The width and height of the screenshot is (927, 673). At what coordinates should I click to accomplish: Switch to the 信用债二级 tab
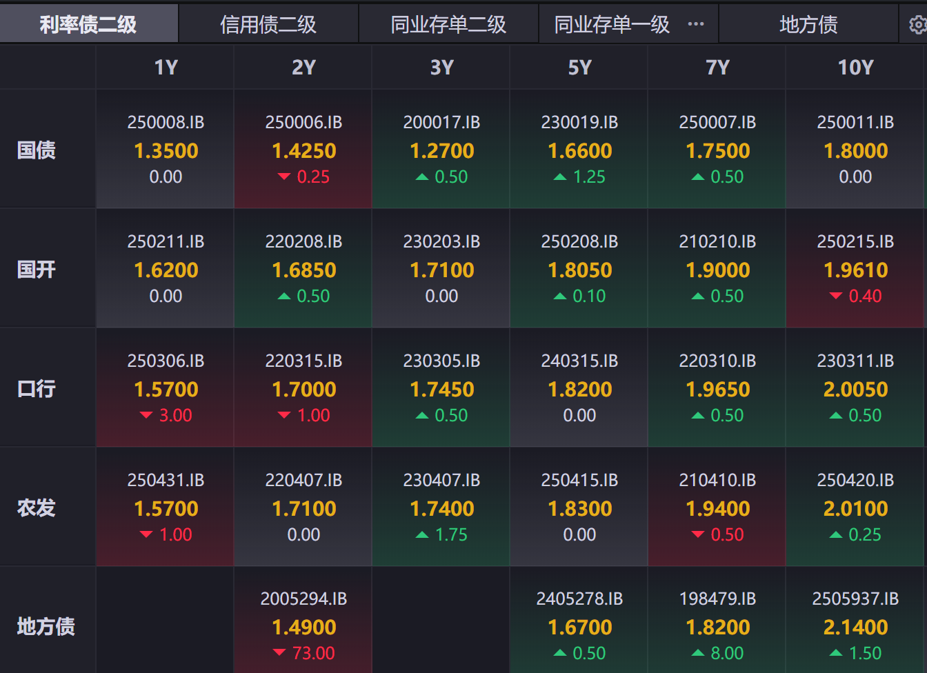(x=268, y=25)
